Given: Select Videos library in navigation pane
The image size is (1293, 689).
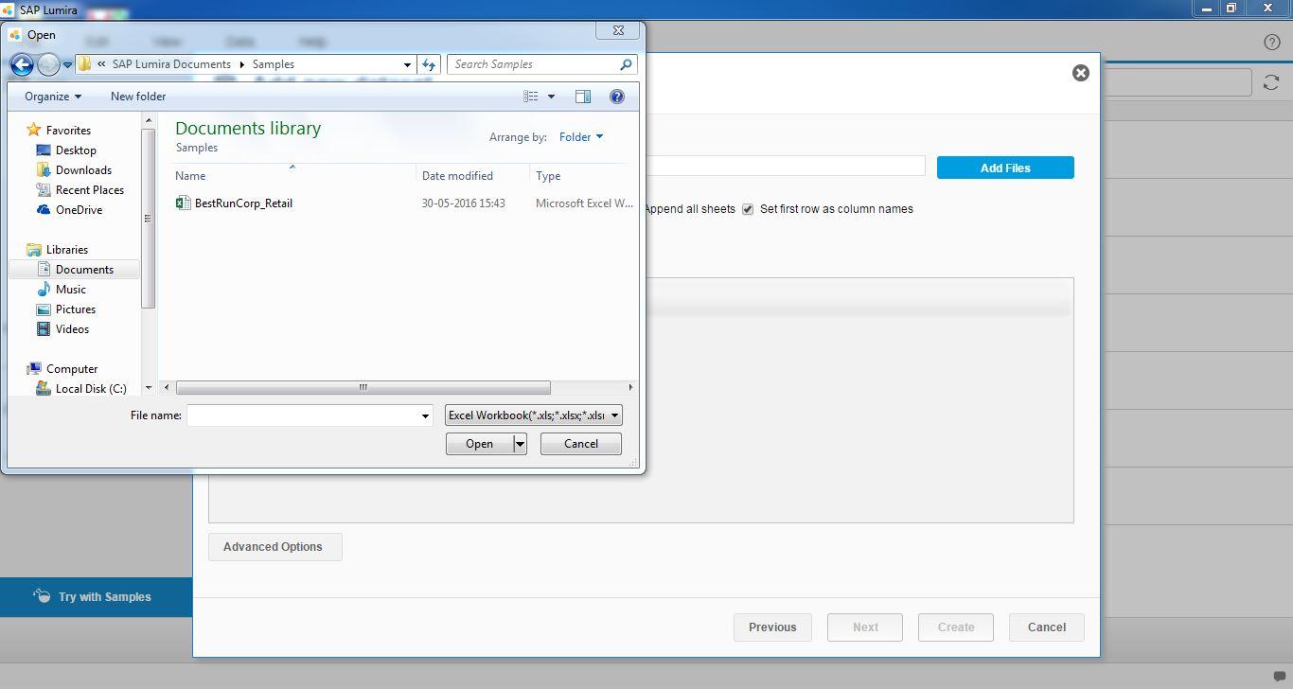Looking at the screenshot, I should [72, 329].
